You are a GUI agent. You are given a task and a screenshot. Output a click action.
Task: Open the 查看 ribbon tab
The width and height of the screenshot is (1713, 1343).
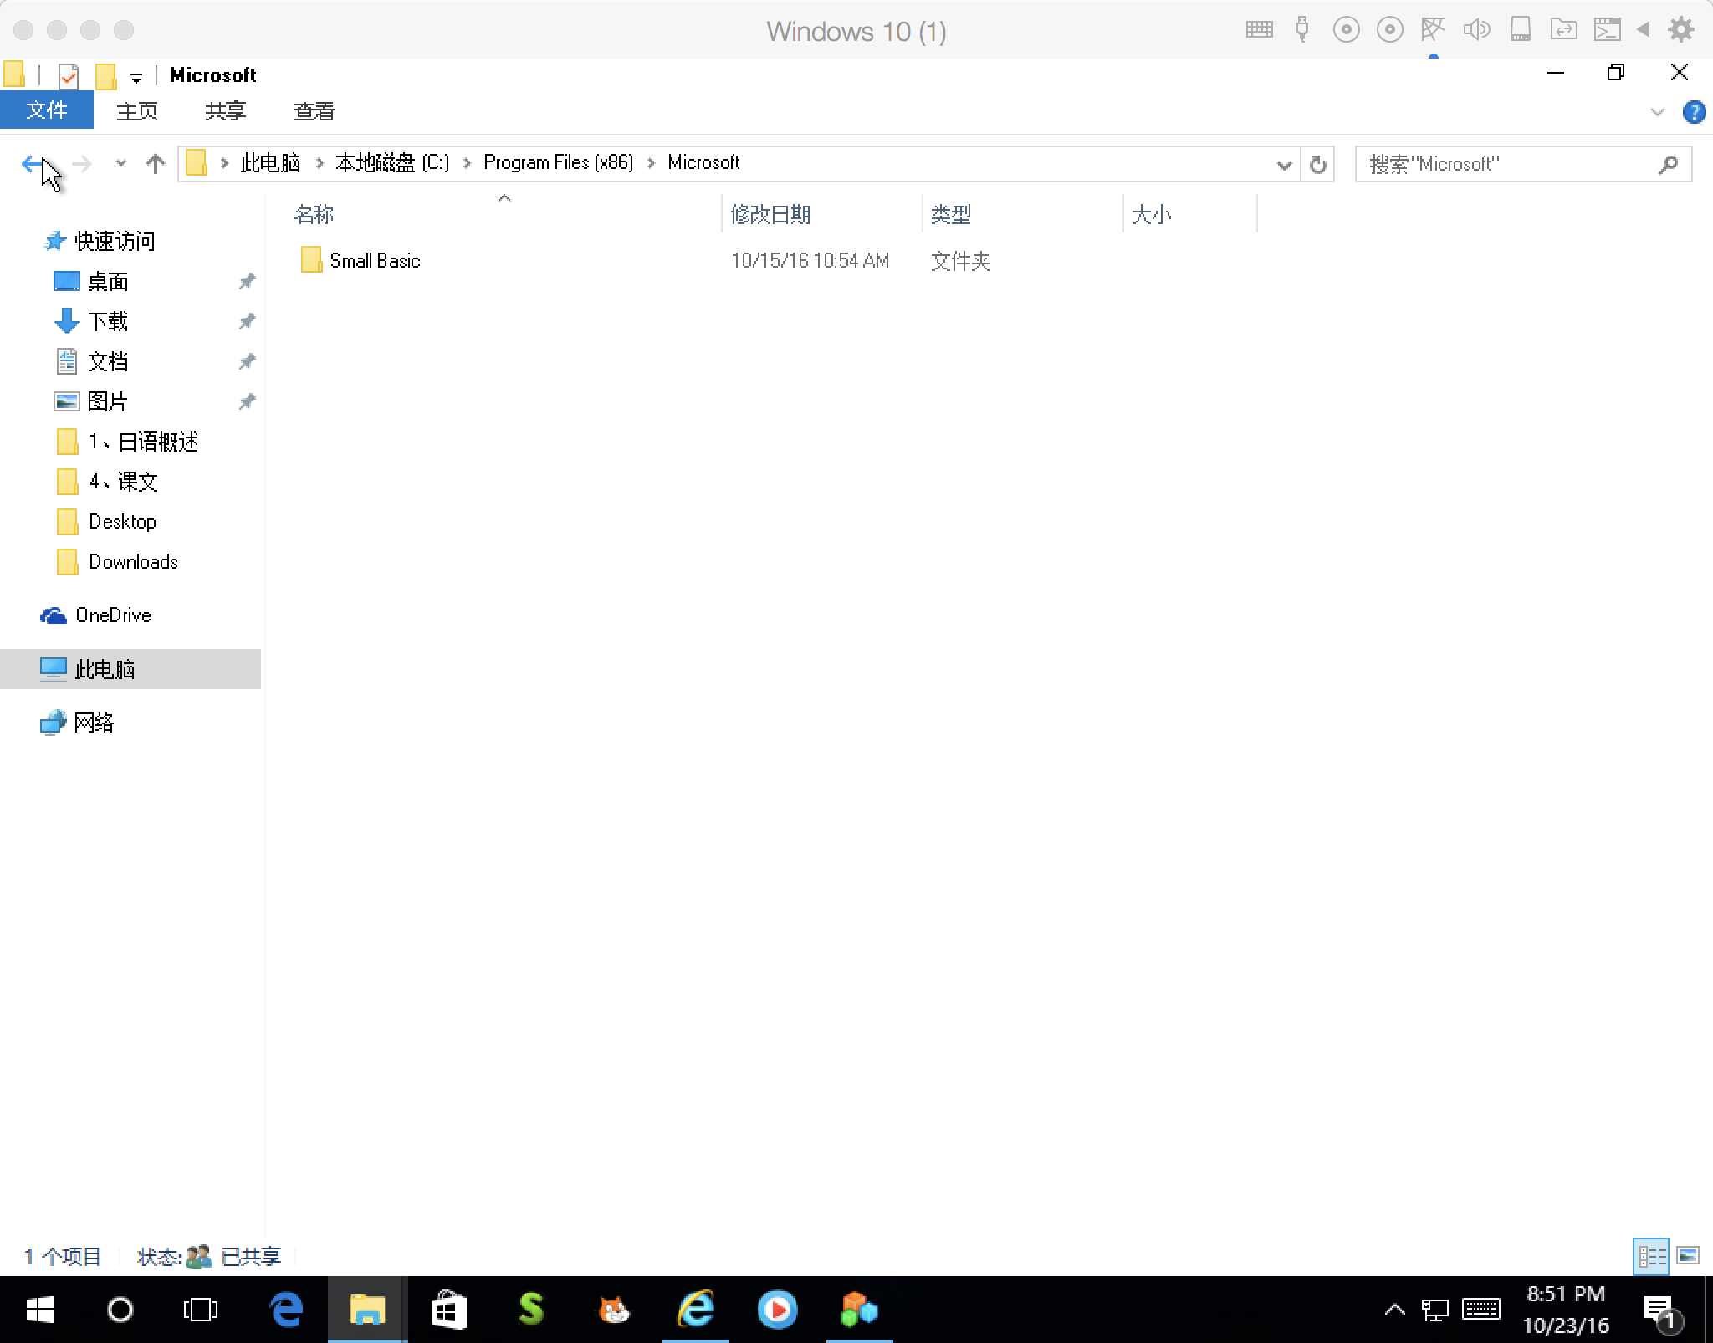coord(314,111)
